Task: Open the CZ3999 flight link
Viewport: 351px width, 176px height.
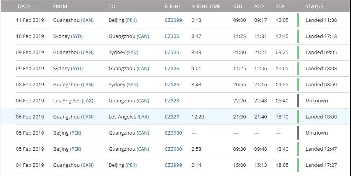Action: point(173,165)
